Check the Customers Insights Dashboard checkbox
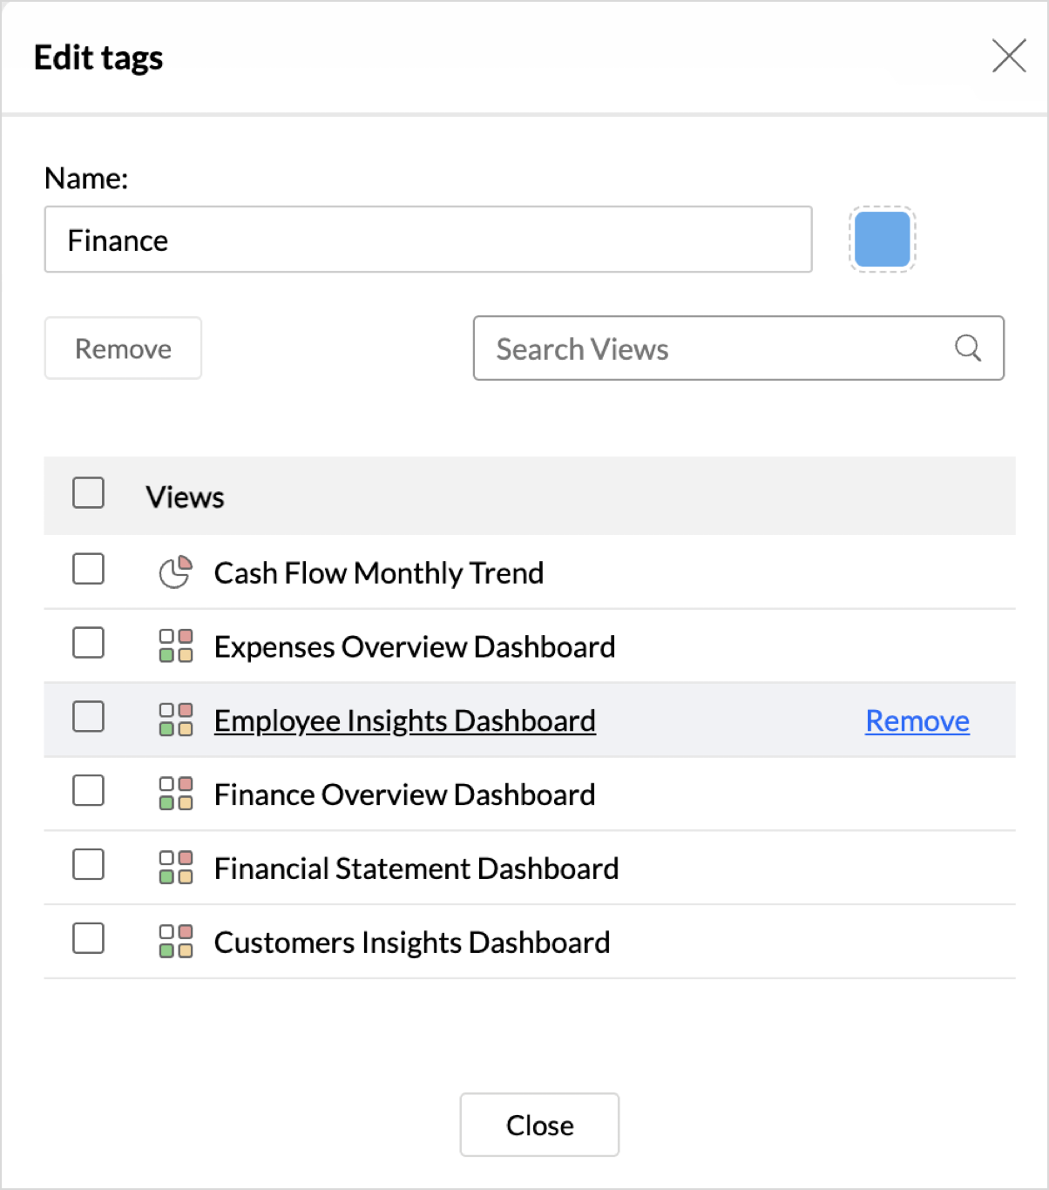 (89, 938)
